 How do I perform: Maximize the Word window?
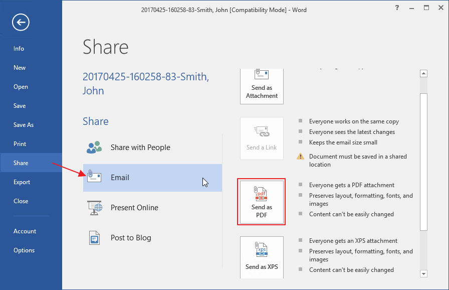coord(426,8)
